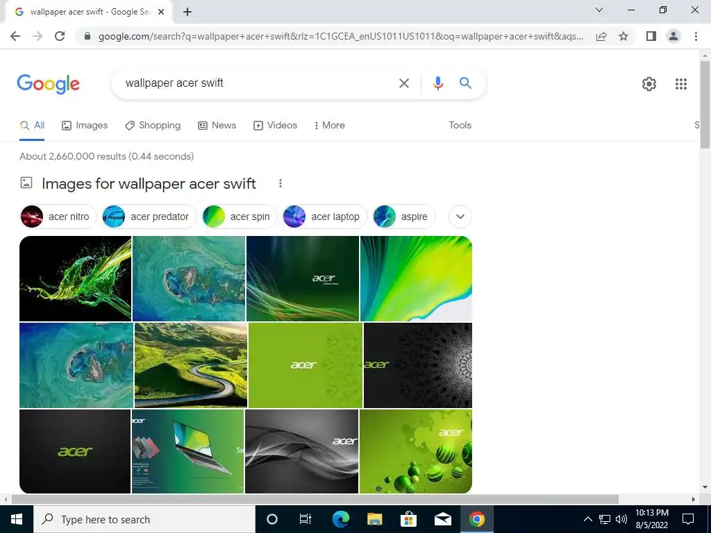Click the Chrome taskbar icon
Viewport: 711px width, 533px height.
point(476,519)
